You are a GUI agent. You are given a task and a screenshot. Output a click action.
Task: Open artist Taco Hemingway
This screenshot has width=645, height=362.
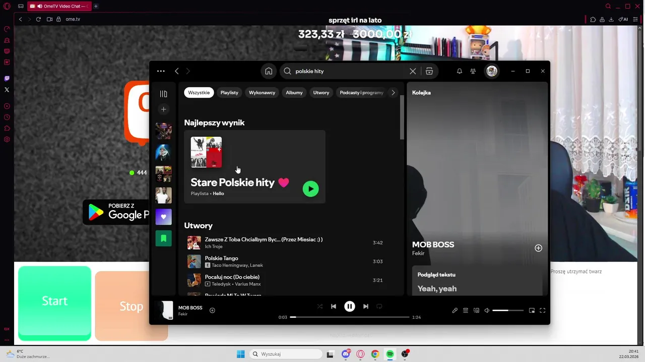click(230, 265)
